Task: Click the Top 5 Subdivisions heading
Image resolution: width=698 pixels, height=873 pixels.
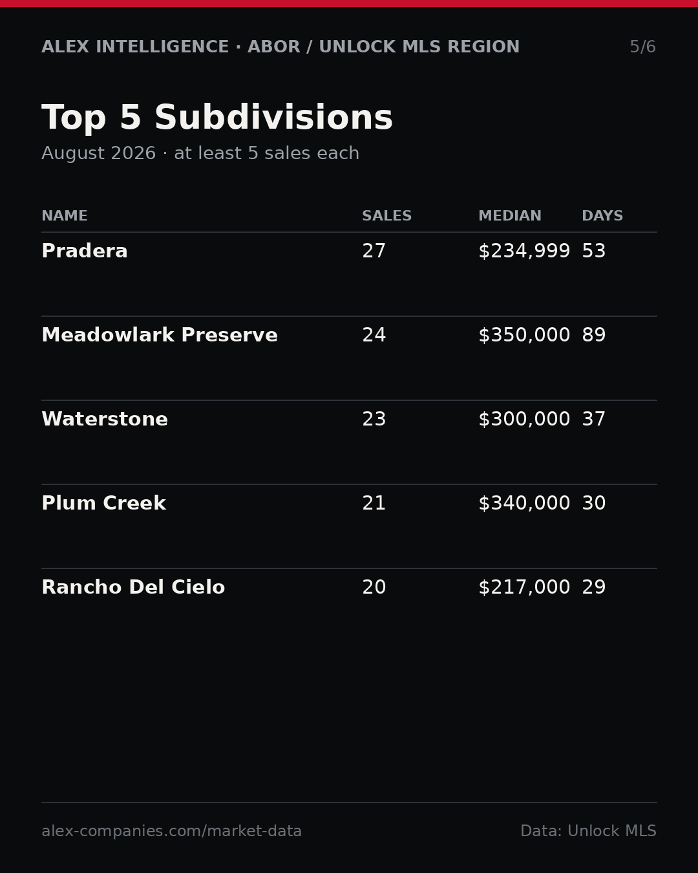Action: [x=217, y=118]
